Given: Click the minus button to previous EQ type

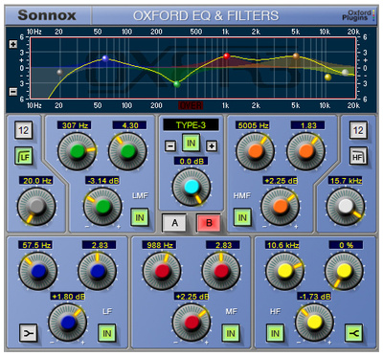Looking at the screenshot, I should click(170, 146).
